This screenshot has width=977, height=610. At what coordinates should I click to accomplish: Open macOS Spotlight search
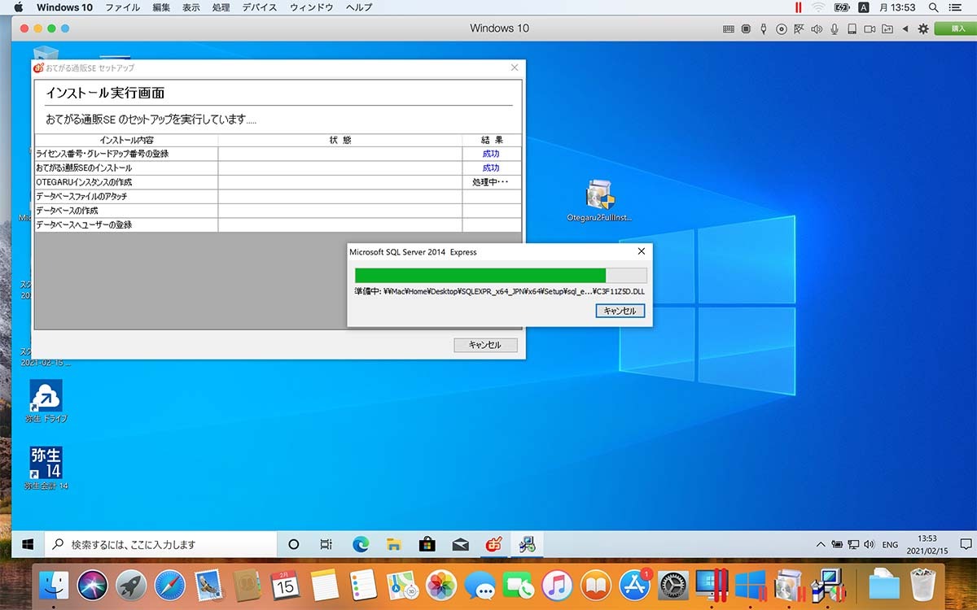[932, 7]
